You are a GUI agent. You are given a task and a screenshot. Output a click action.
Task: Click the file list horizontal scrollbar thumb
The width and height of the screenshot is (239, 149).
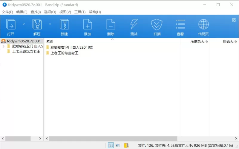[x=113, y=138]
